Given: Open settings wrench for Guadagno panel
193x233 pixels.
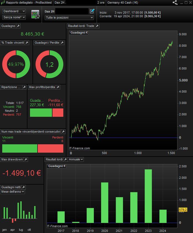Looking at the screenshot, I should point(18,26).
